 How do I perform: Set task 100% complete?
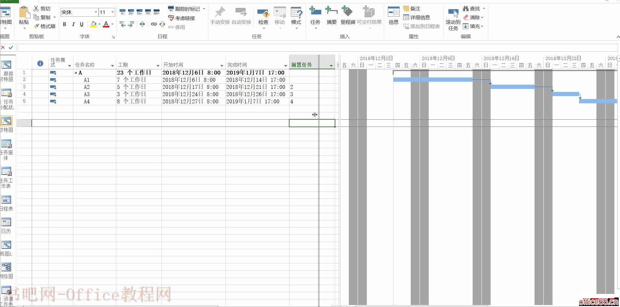(157, 12)
